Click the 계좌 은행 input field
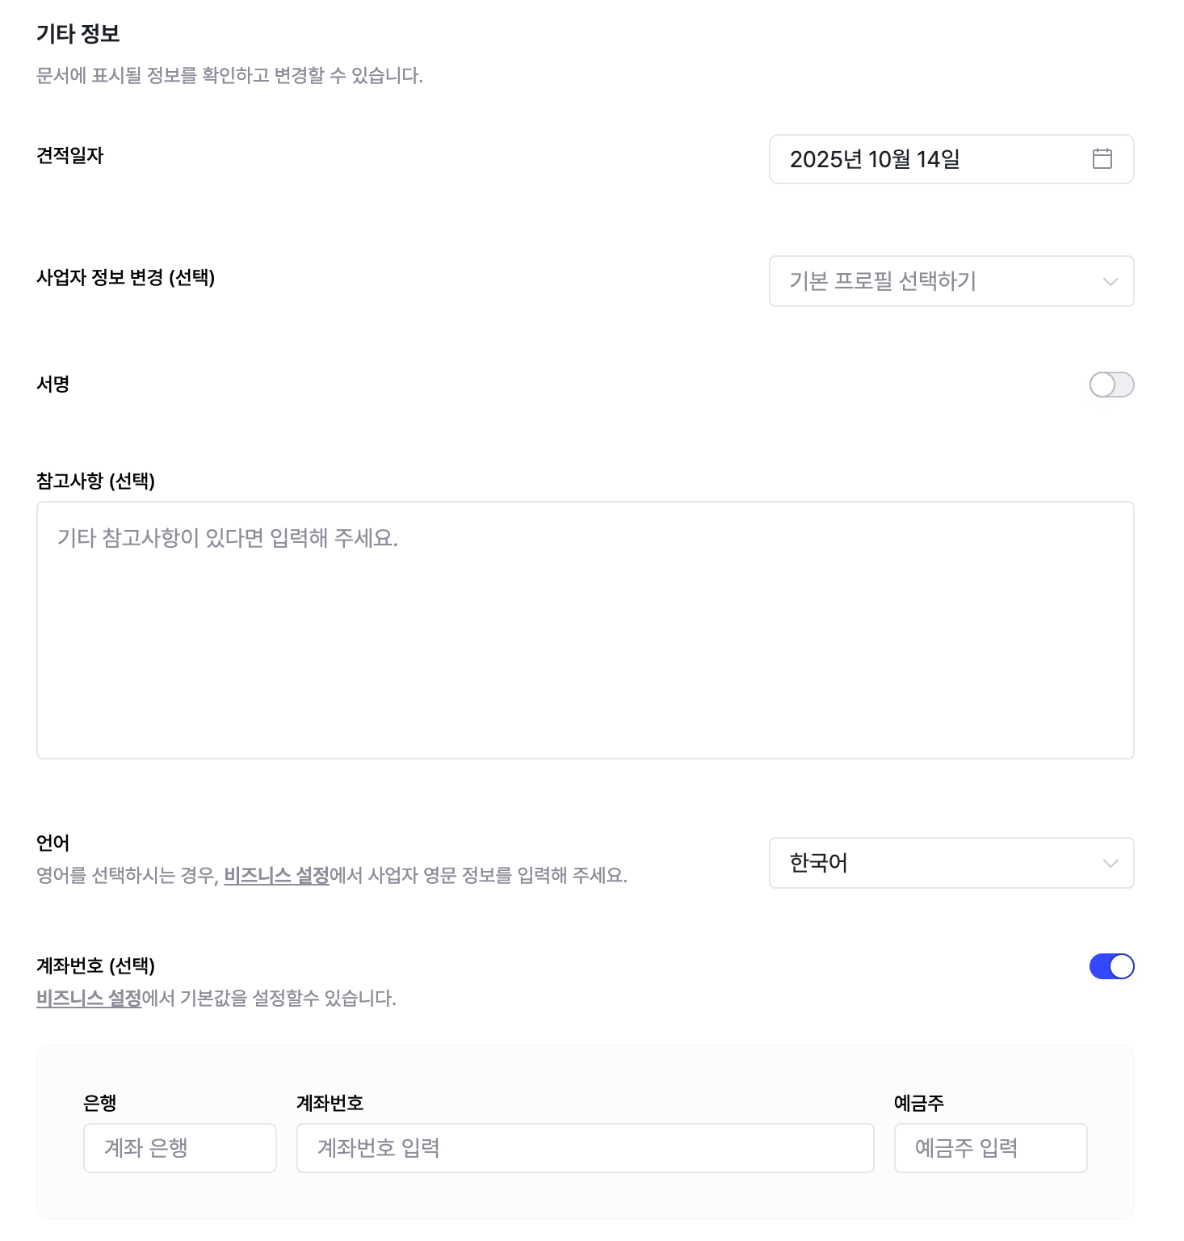This screenshot has width=1184, height=1241. 179,1148
